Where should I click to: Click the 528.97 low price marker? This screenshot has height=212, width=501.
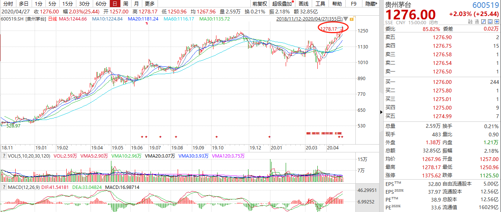tap(13, 126)
